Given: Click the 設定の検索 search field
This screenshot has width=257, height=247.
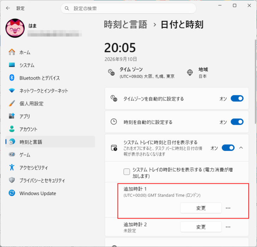Looking at the screenshot, I should 128,8.
